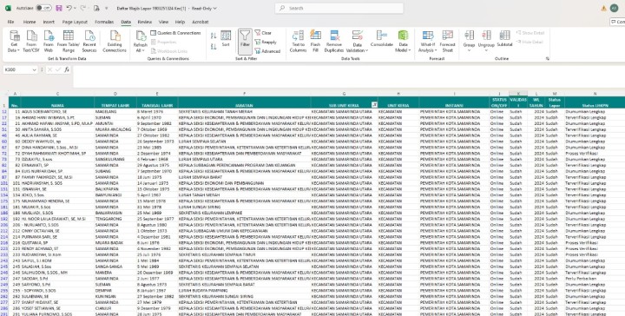Click the Consolidate icon

[382, 39]
